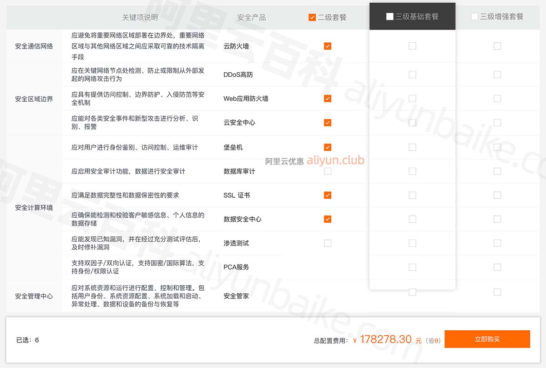Check 渗透测试 in the 二级套餐 column

328,243
